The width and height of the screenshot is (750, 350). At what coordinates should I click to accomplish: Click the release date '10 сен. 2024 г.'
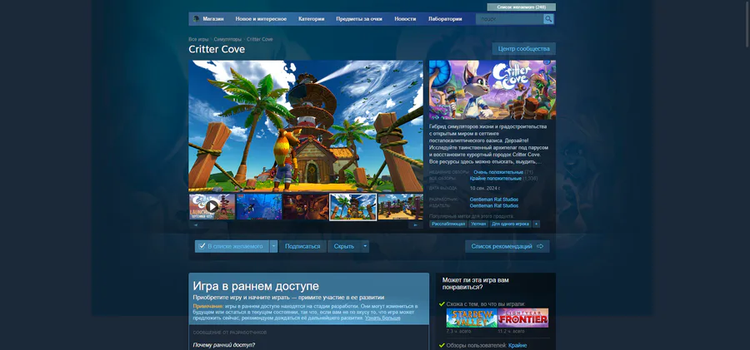485,188
